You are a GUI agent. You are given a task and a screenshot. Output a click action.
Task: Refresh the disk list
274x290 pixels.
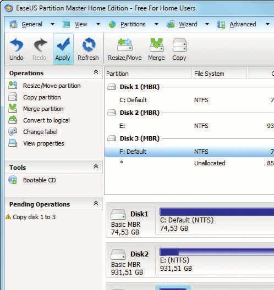pyautogui.click(x=88, y=49)
